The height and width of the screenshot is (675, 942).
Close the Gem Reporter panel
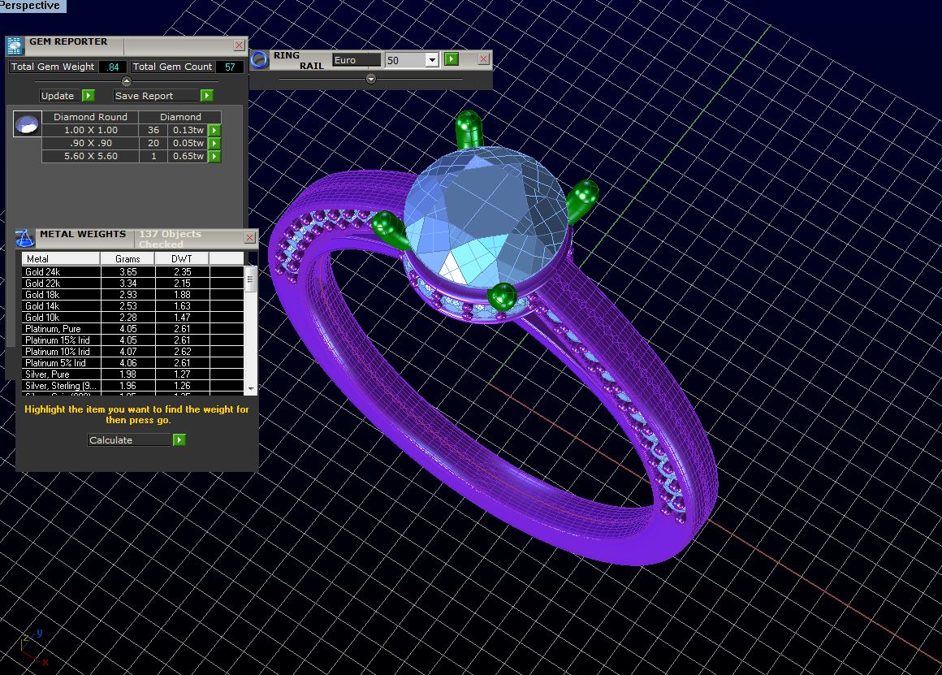click(x=239, y=45)
